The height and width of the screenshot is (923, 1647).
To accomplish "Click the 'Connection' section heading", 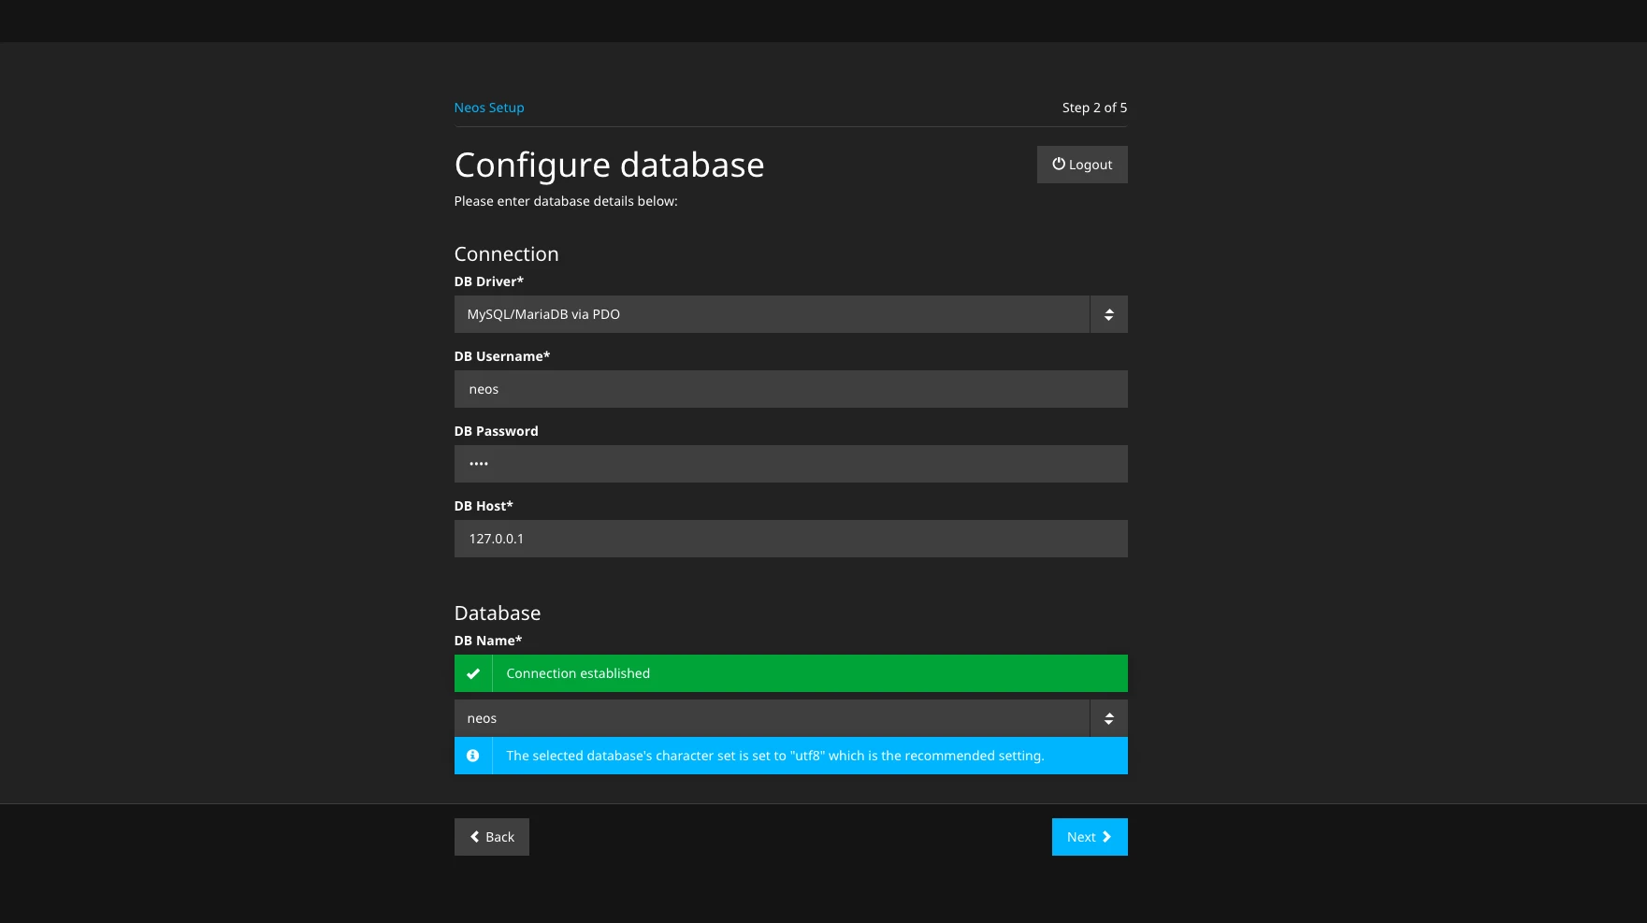I will (x=507, y=254).
